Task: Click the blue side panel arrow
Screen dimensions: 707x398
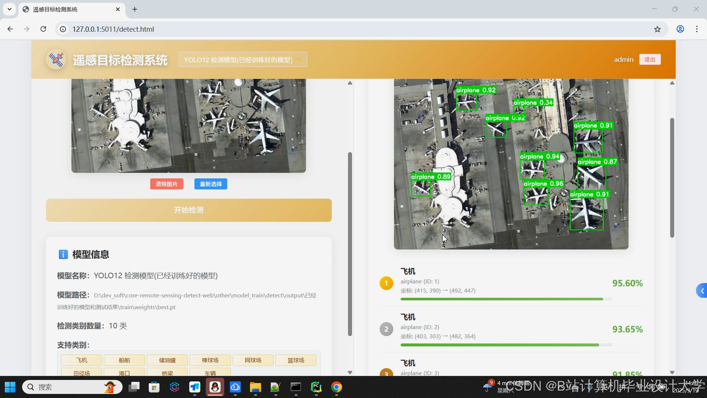Action: click(x=702, y=291)
